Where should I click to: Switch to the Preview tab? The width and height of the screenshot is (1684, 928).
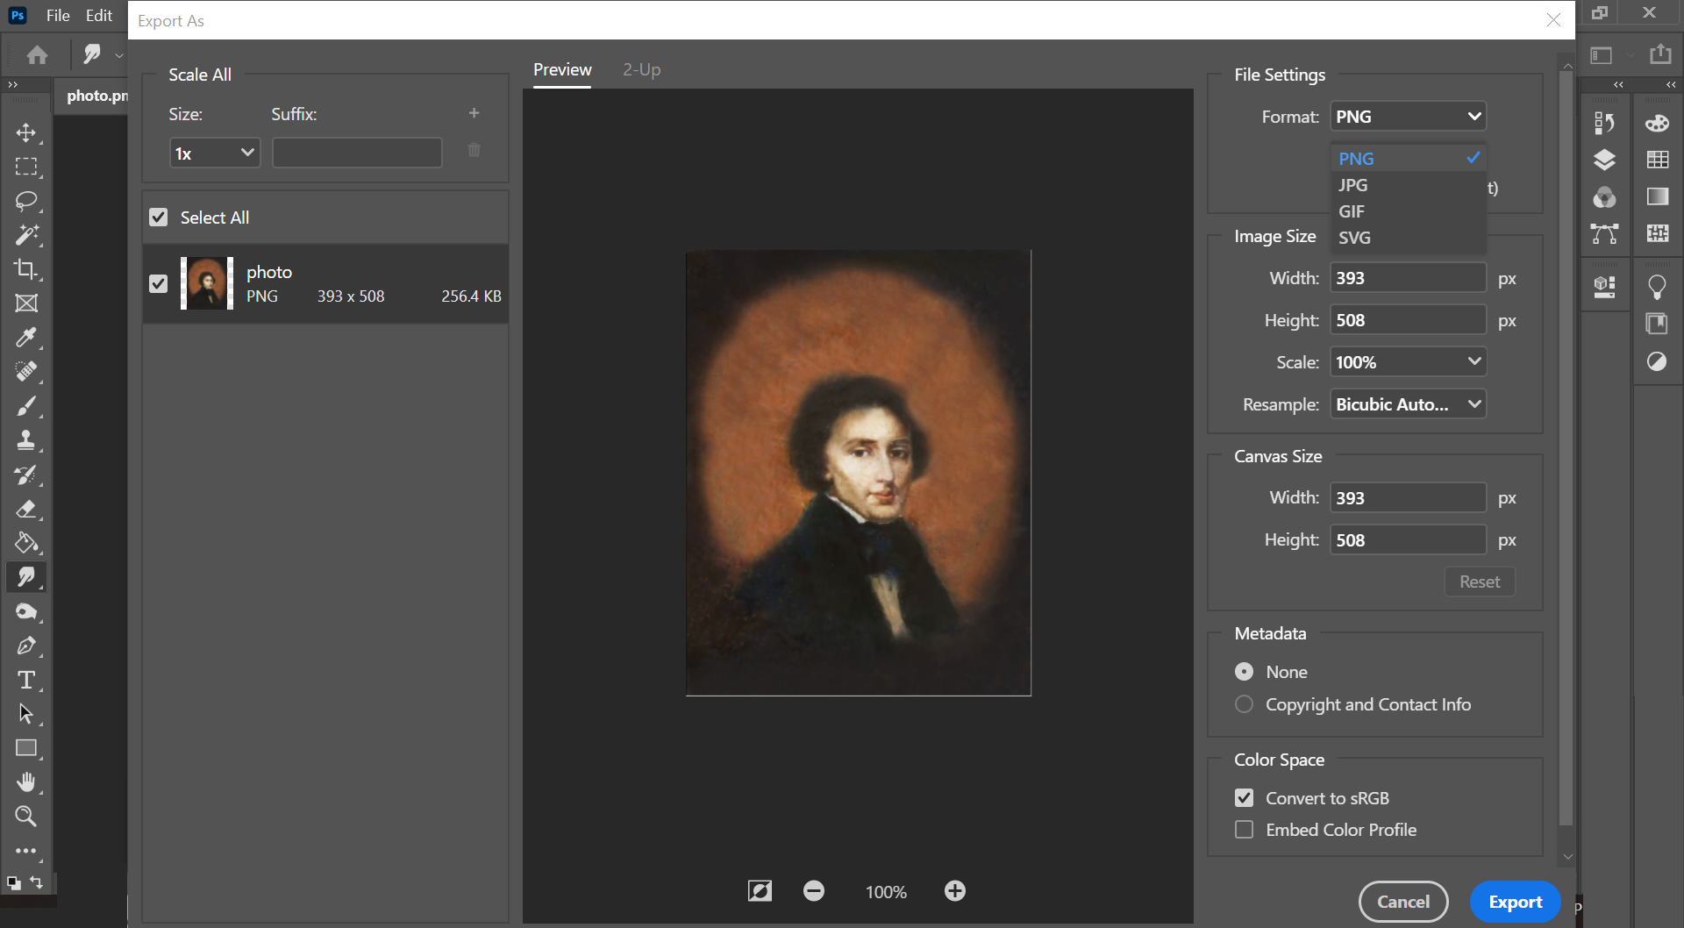click(562, 69)
